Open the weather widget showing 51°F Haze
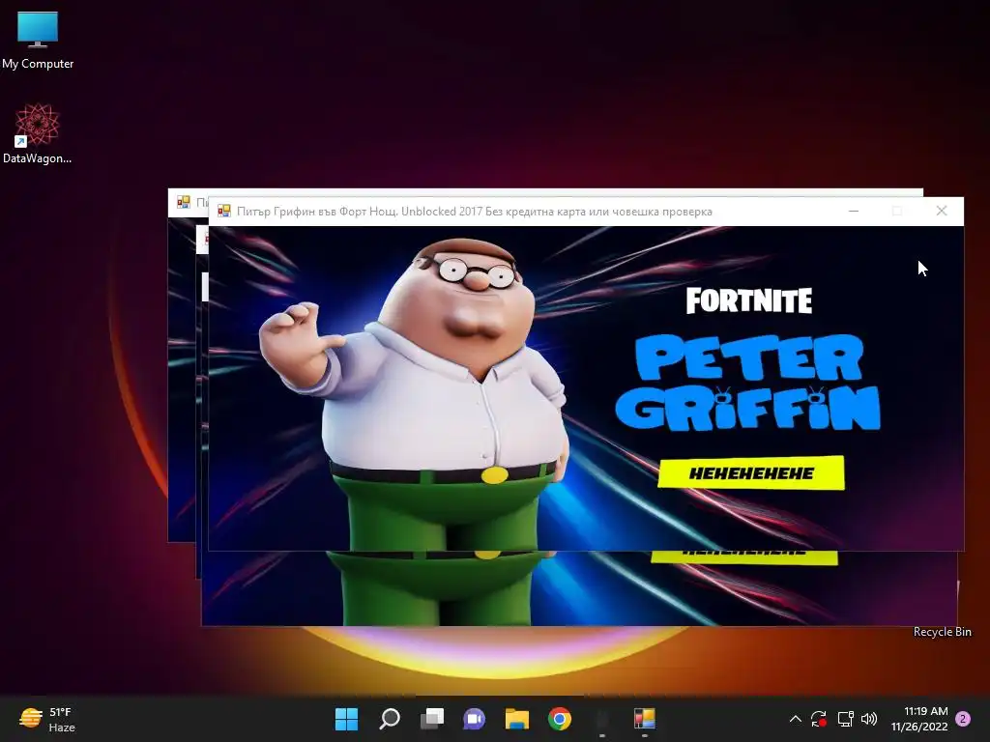990x742 pixels. click(x=47, y=719)
